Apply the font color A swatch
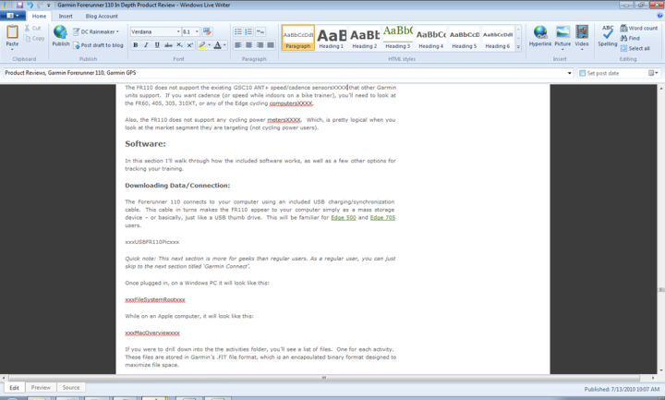 click(x=218, y=45)
